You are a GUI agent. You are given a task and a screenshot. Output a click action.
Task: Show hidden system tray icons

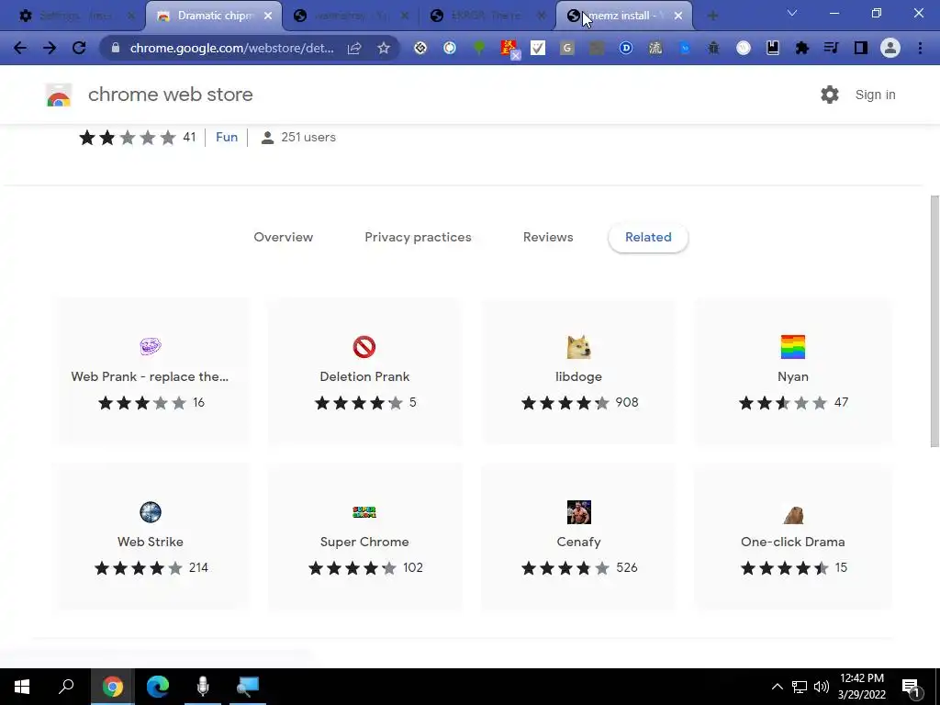pyautogui.click(x=777, y=687)
